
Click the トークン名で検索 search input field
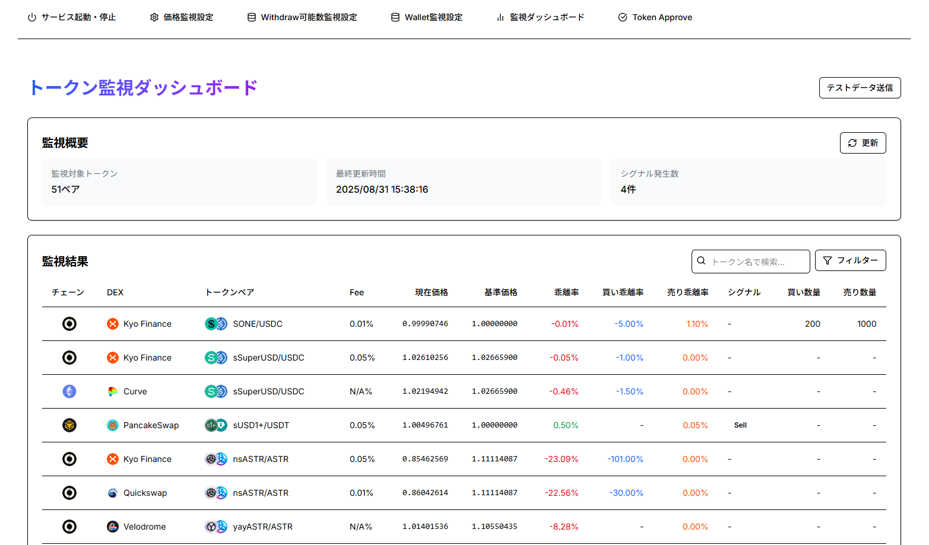point(750,261)
